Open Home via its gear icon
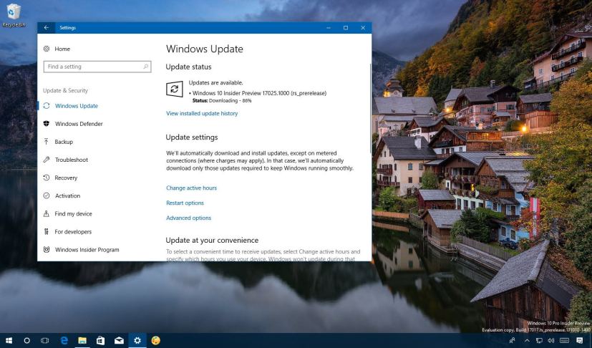 tap(47, 49)
